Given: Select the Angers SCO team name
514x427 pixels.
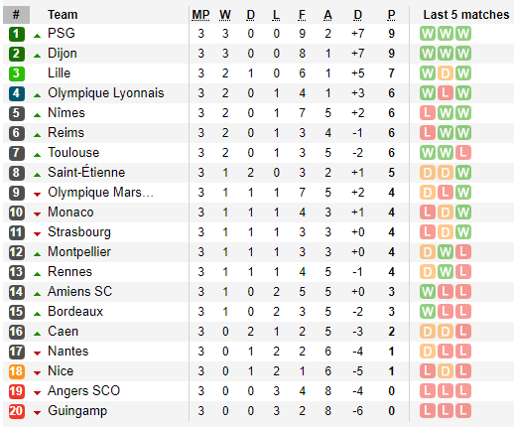Looking at the screenshot, I should pos(83,391).
